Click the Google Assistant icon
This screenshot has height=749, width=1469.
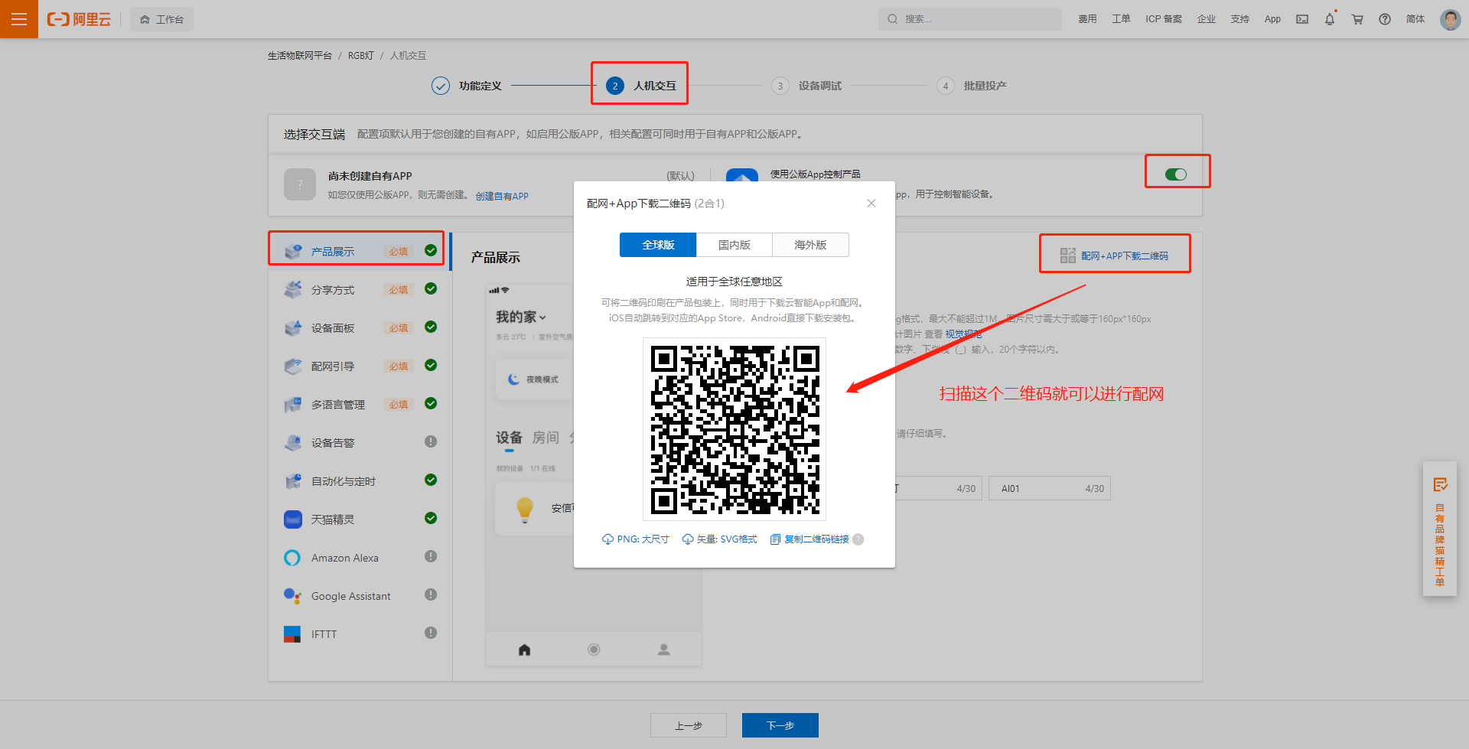pyautogui.click(x=292, y=595)
